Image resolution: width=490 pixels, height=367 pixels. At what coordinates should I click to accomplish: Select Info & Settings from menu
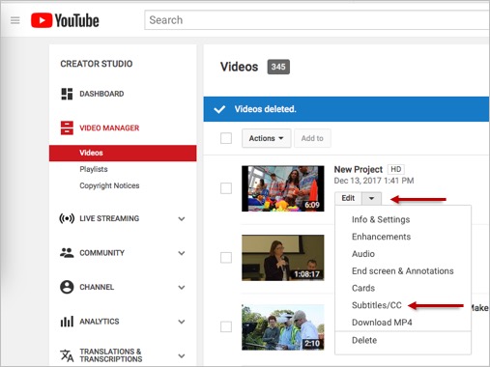coord(381,219)
